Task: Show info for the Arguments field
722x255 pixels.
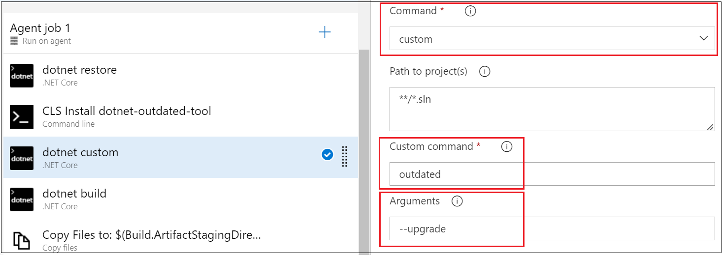Action: (457, 201)
